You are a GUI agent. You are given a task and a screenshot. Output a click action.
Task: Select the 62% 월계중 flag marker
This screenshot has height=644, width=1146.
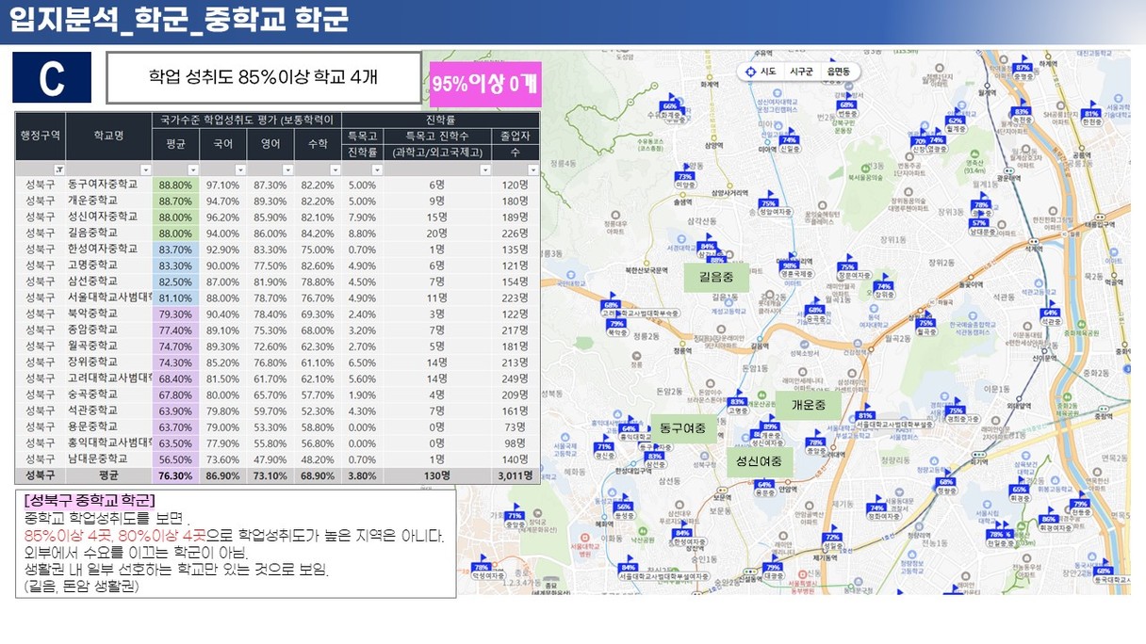click(955, 121)
